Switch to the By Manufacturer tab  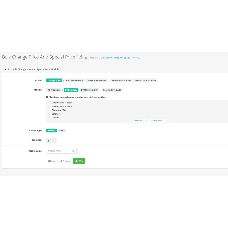pyautogui.click(x=90, y=90)
